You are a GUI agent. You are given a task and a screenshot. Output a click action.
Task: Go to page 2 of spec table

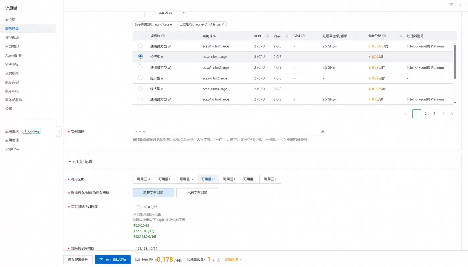(426, 114)
